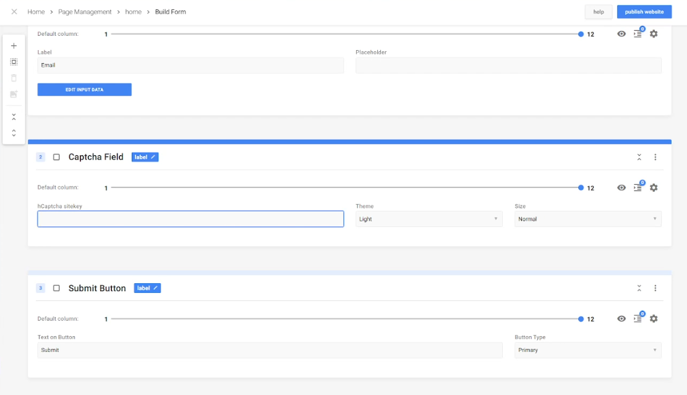Click the add image icon in sidebar
The image size is (687, 395).
pos(14,94)
